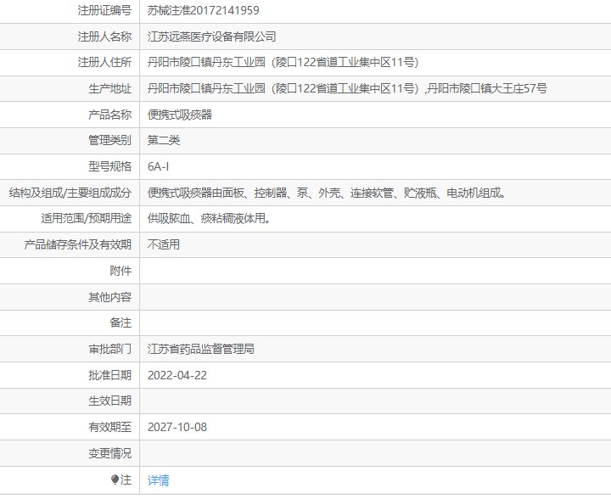Select registration number 苏械注准20172141959
Viewport: 611px width, 499px height.
tap(203, 10)
